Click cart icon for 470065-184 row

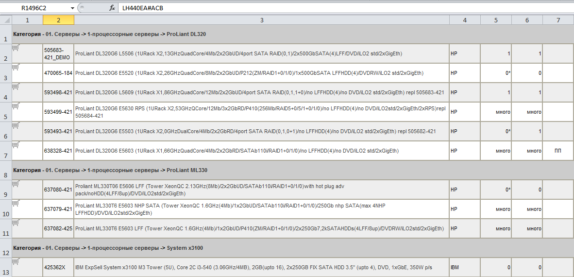point(16,67)
